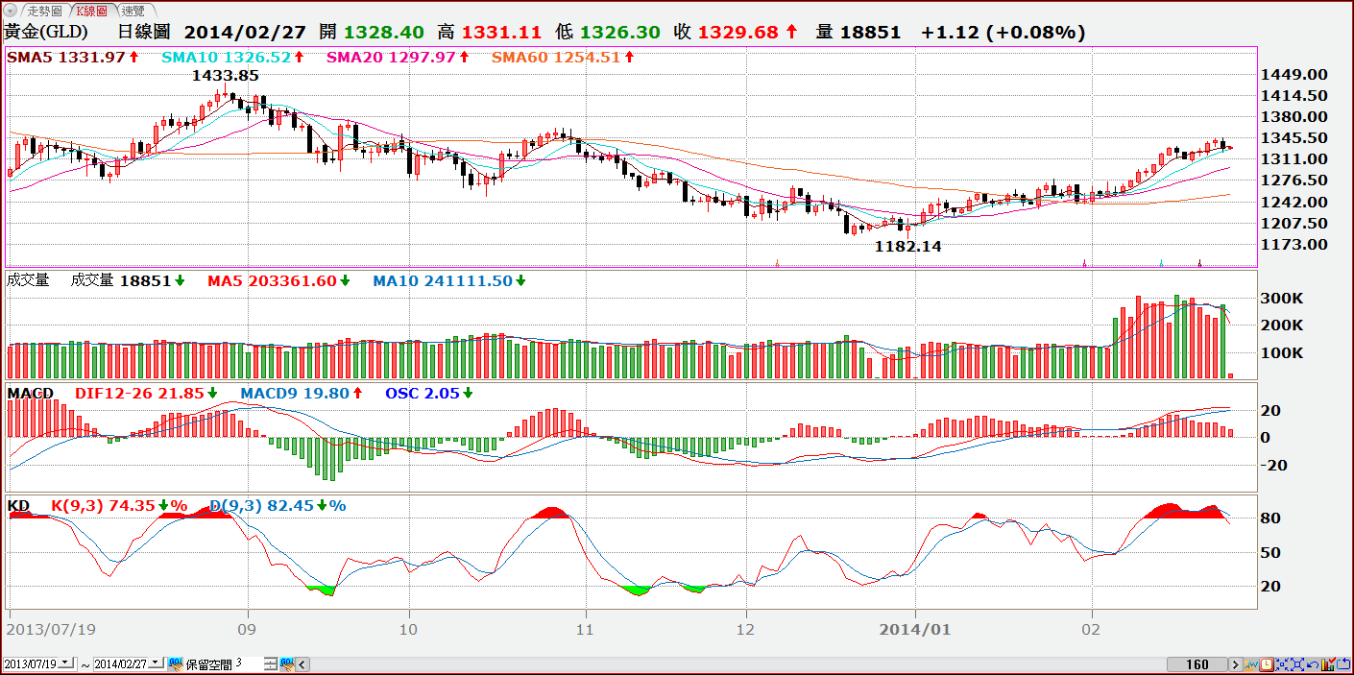Click the 300K volume axis value
Viewport: 1354px width, 675px height.
(x=1282, y=299)
